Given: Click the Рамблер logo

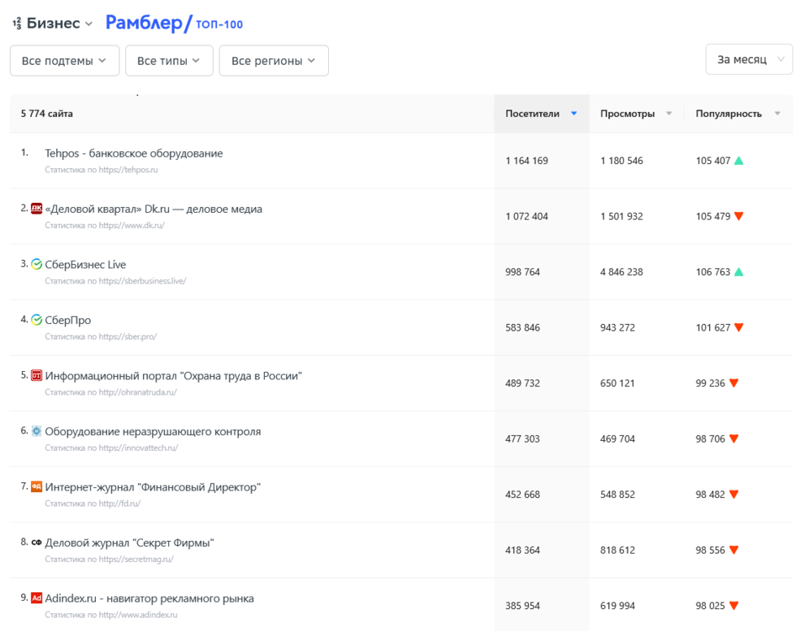Looking at the screenshot, I should click(148, 23).
